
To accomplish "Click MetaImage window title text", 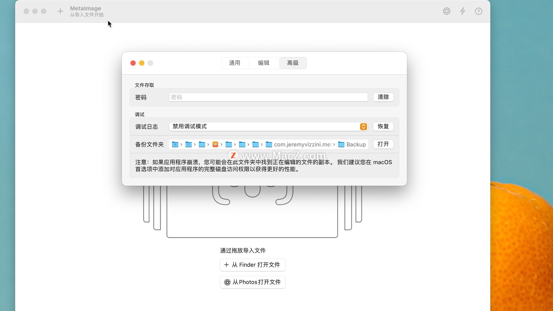I will tap(86, 8).
